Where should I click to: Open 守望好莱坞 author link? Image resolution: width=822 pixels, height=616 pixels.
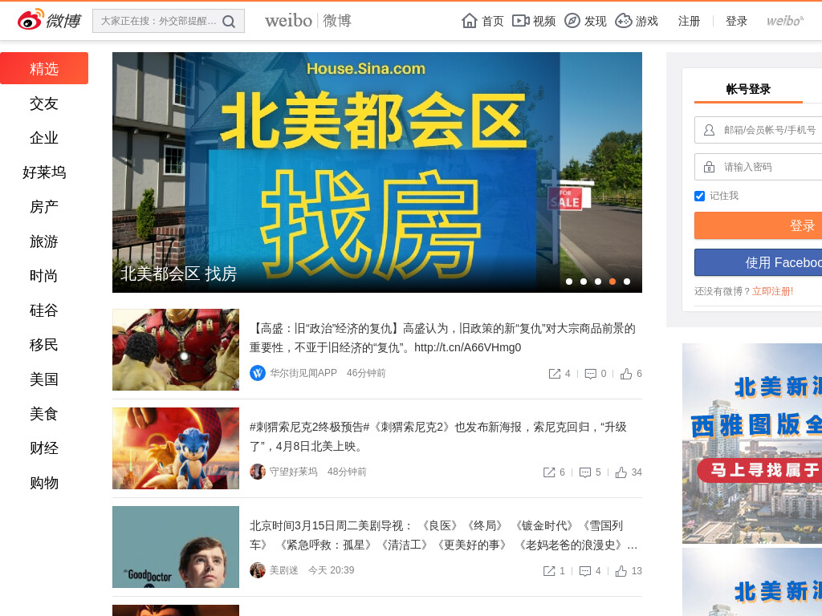coord(294,472)
